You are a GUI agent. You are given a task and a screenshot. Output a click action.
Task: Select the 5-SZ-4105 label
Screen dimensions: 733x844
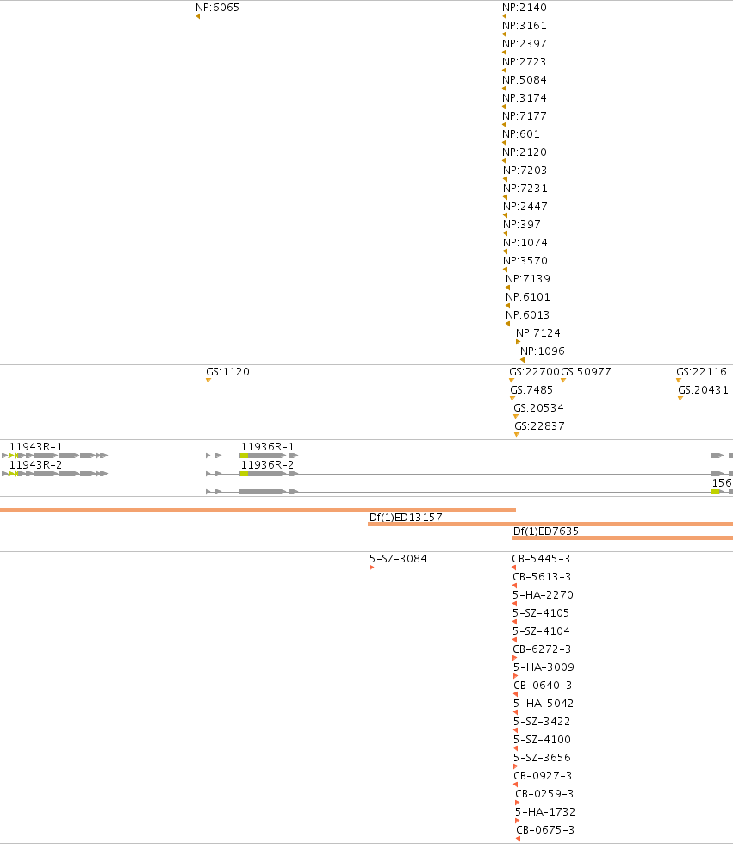point(541,613)
